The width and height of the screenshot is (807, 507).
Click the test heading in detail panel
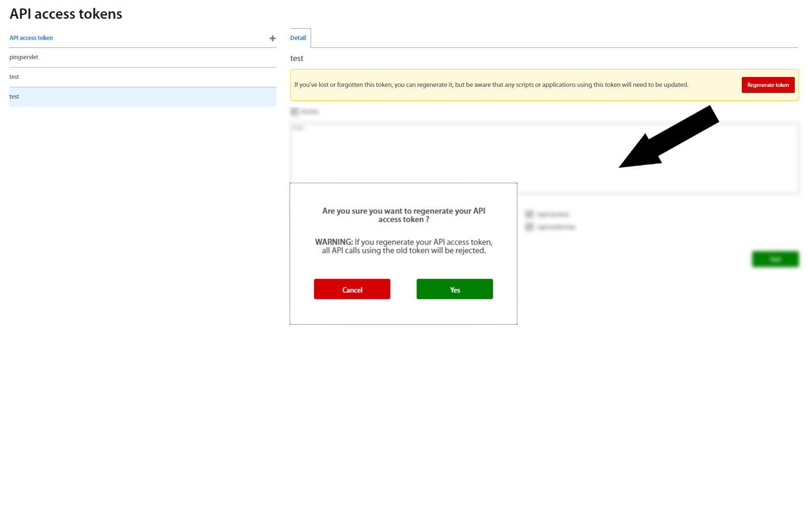297,59
